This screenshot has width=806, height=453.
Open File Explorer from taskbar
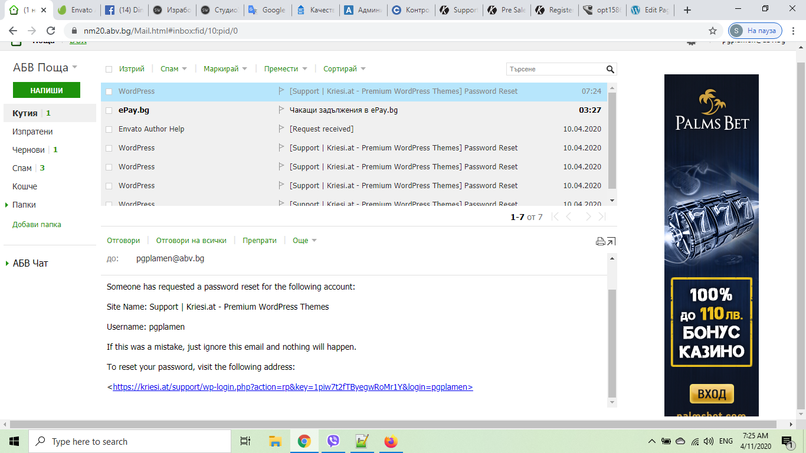coord(275,441)
